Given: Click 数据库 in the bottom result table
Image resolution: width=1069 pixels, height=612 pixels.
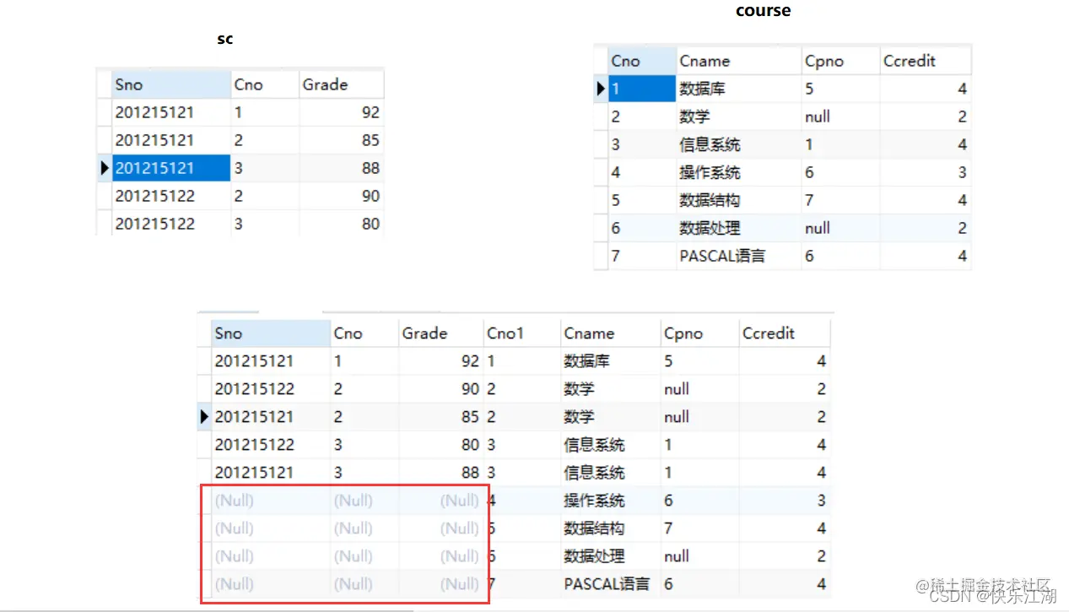Looking at the screenshot, I should coord(611,360).
